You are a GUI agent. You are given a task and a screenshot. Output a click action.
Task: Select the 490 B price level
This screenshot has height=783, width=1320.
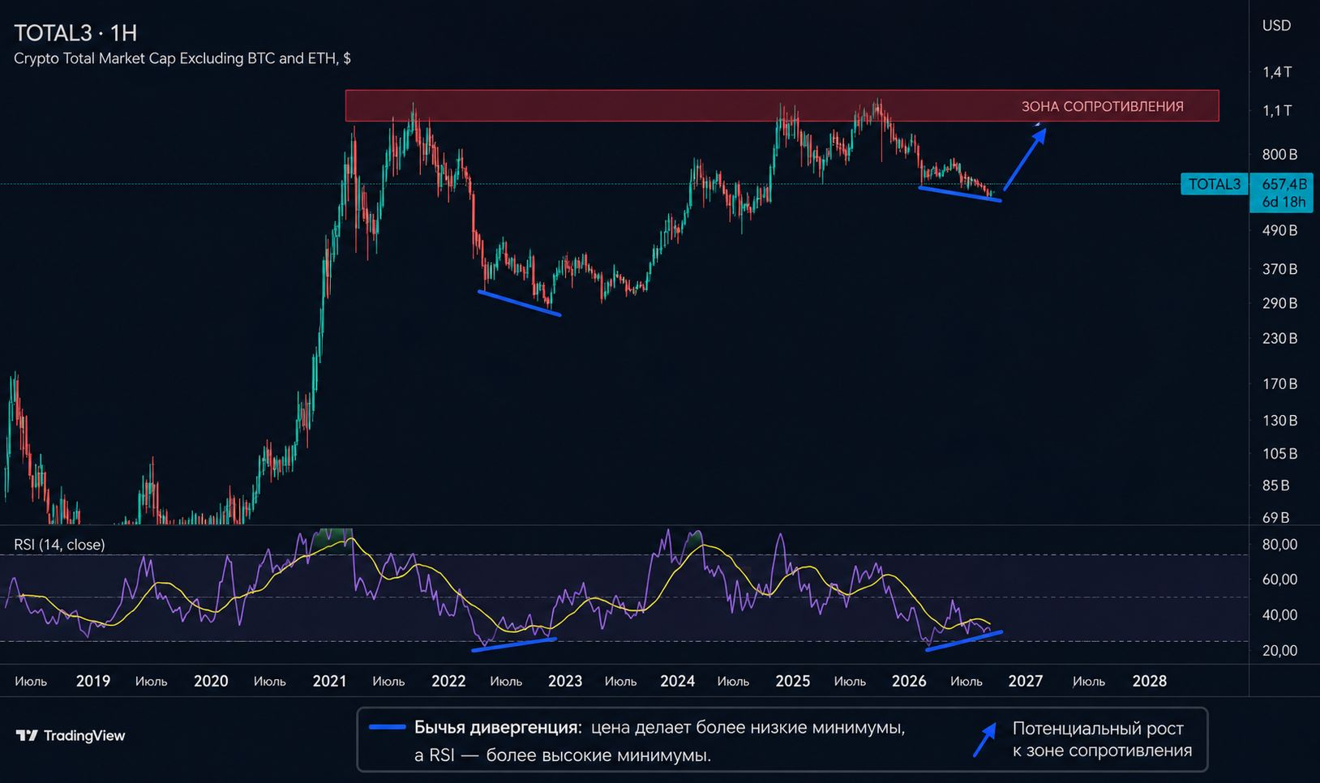(x=1279, y=230)
